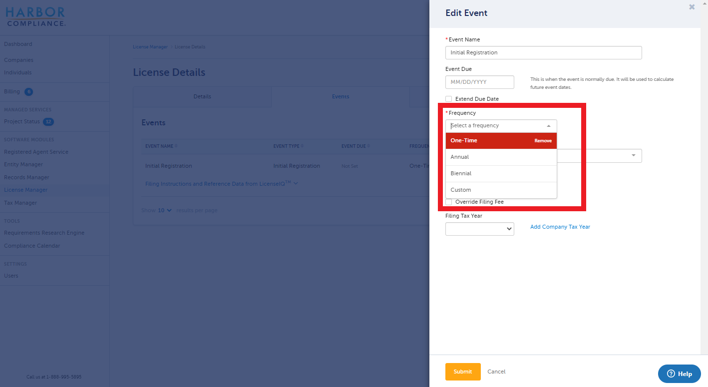Submit the event form
The width and height of the screenshot is (708, 387).
tap(463, 372)
